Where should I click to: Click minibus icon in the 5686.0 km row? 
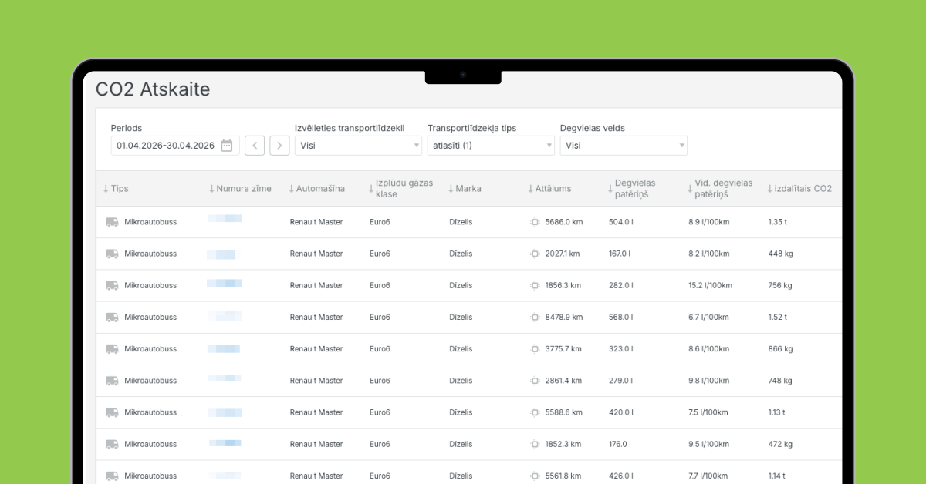(112, 222)
